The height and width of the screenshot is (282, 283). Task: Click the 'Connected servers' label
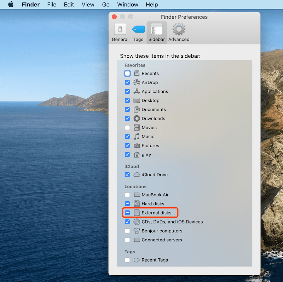162,240
